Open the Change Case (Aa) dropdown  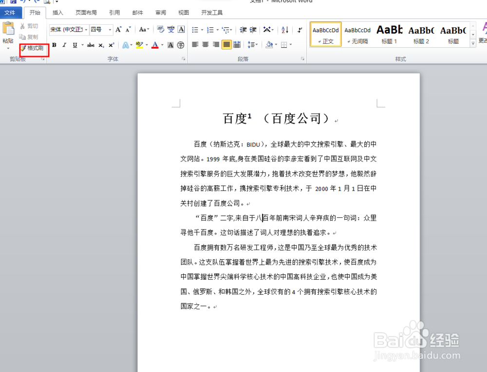coord(144,30)
